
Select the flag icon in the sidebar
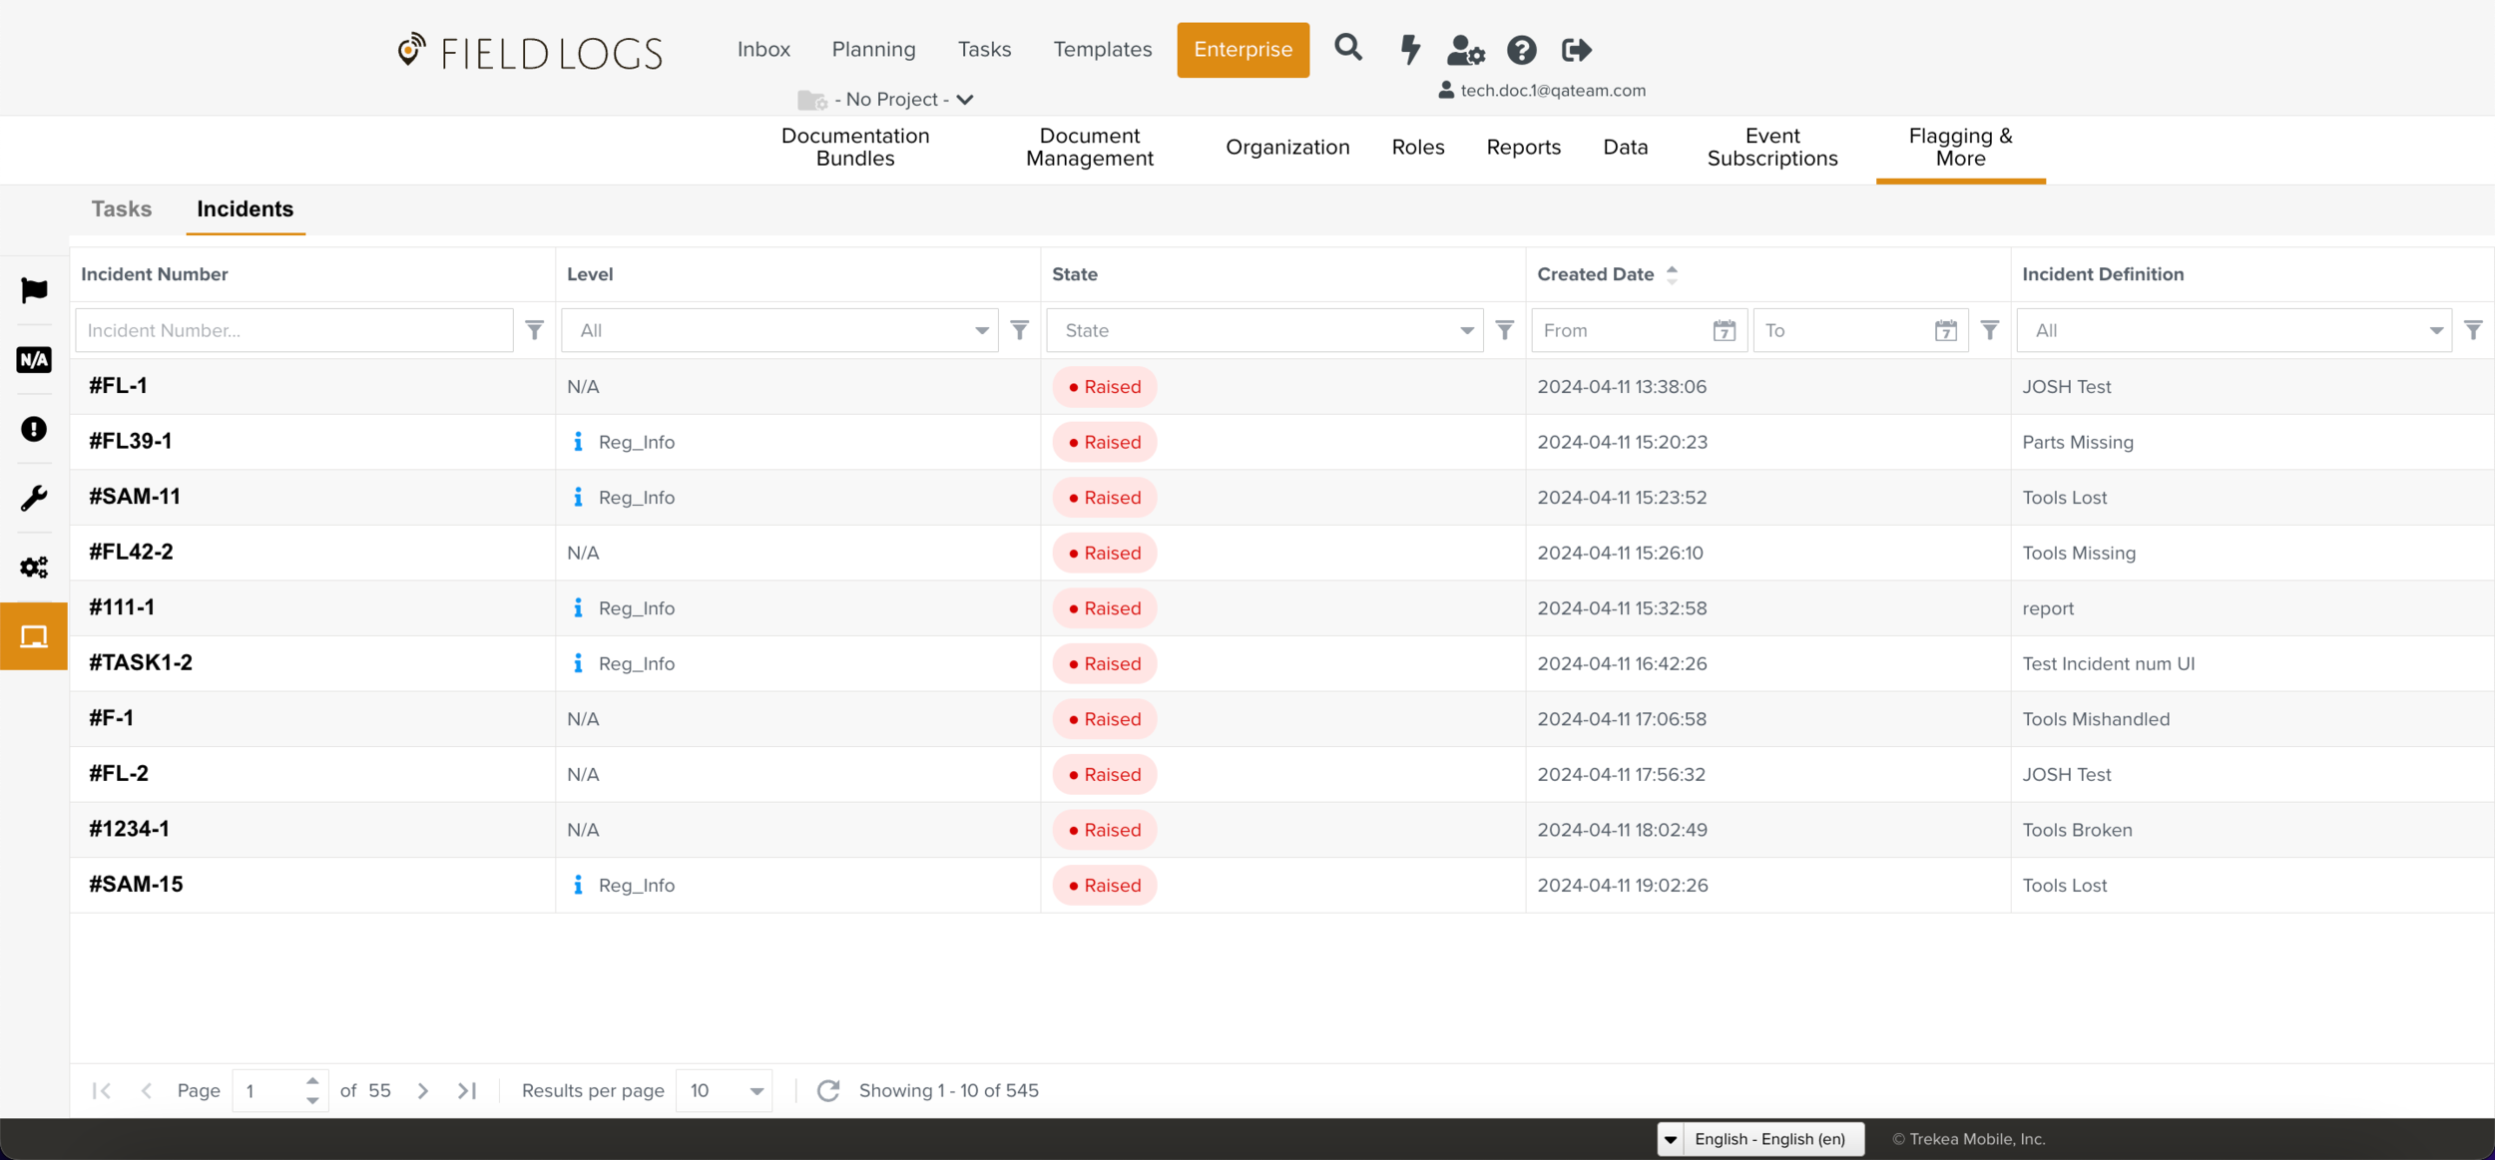pyautogui.click(x=34, y=290)
